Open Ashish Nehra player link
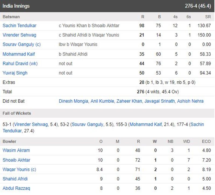 190,101
